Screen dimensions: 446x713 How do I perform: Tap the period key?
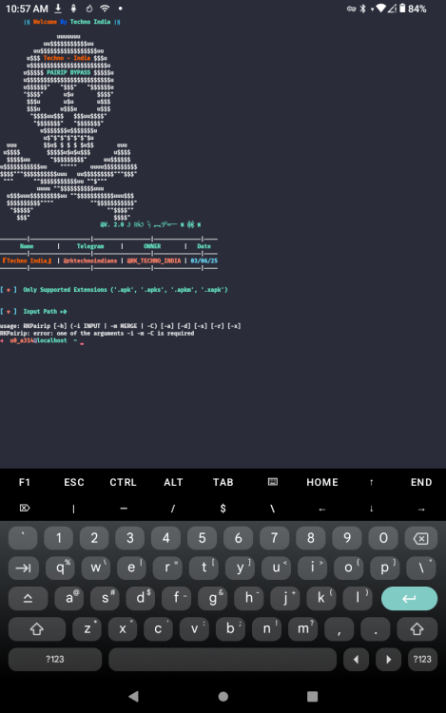coord(375,629)
